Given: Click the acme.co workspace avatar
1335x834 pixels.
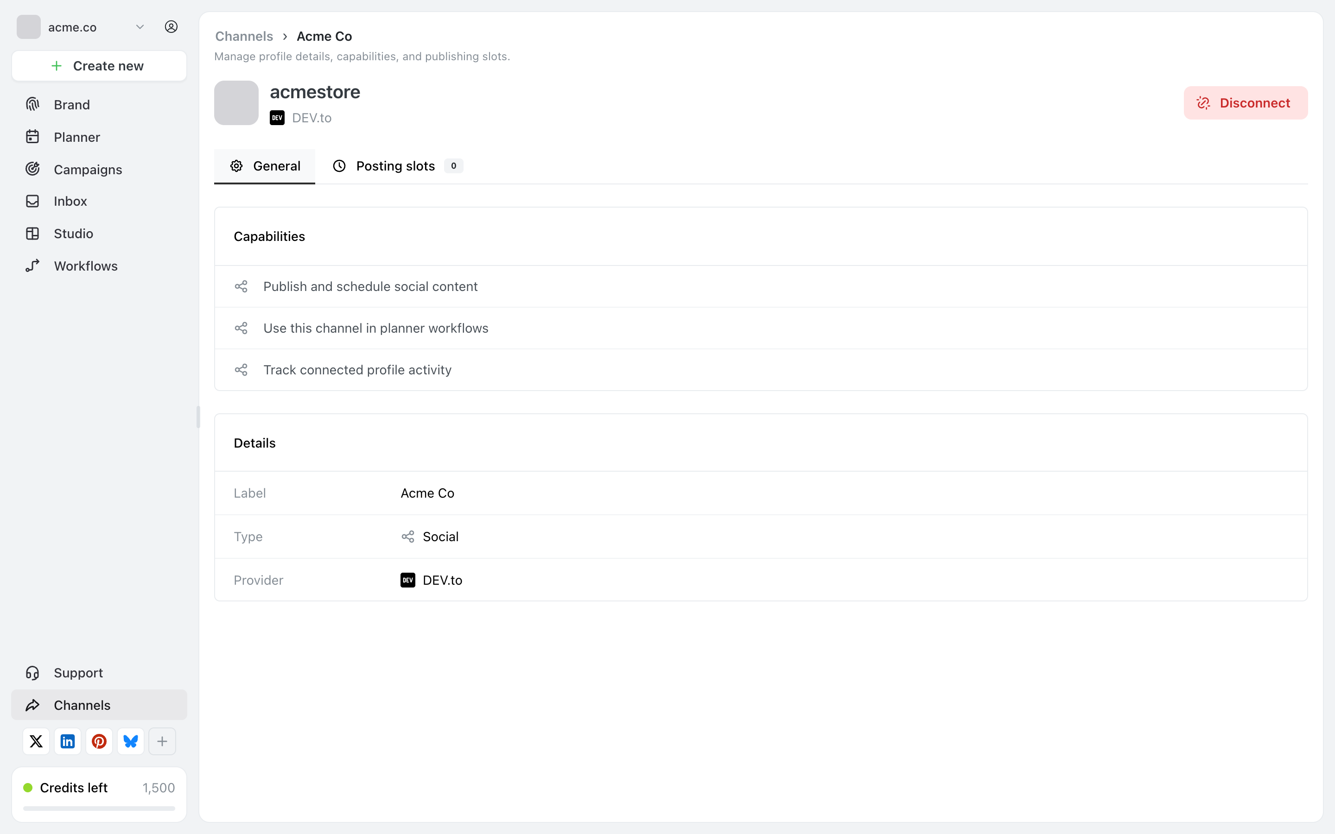Looking at the screenshot, I should tap(29, 27).
